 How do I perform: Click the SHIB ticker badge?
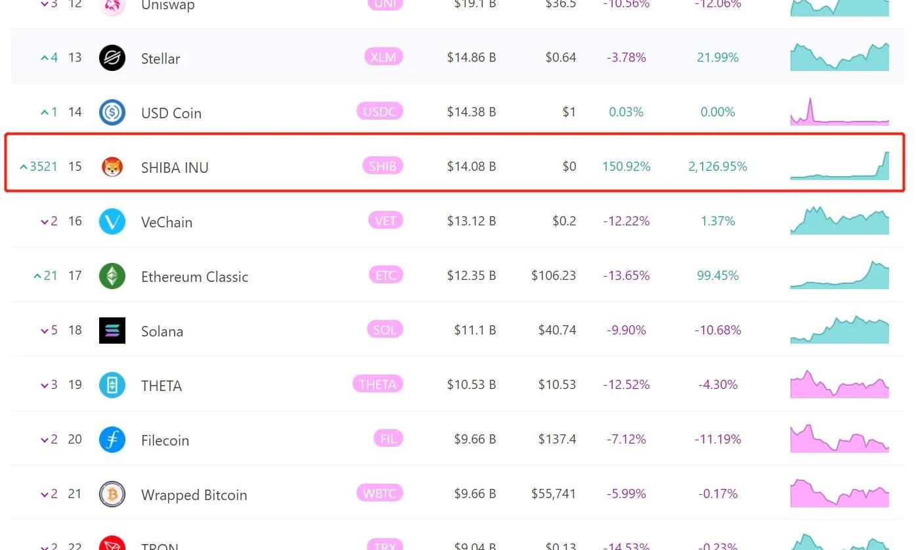click(x=382, y=166)
